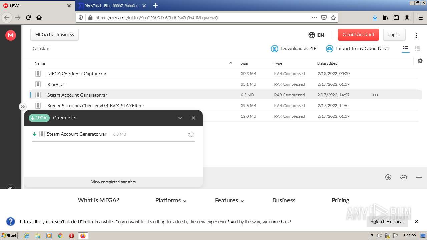
Task: Open Firefox downloads arrow in toolbar
Action: tap(375, 18)
